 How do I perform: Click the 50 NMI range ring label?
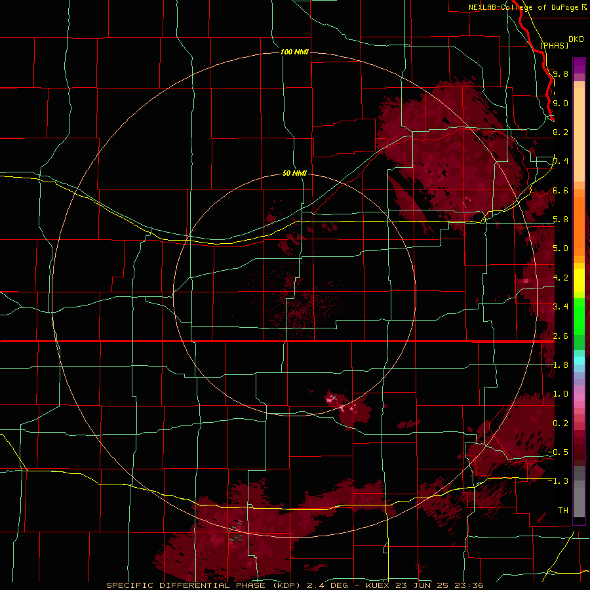[x=294, y=174]
